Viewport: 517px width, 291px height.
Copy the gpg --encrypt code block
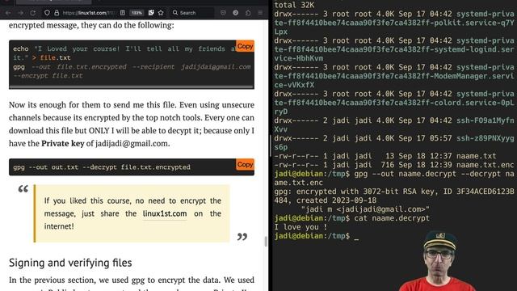tap(245, 46)
